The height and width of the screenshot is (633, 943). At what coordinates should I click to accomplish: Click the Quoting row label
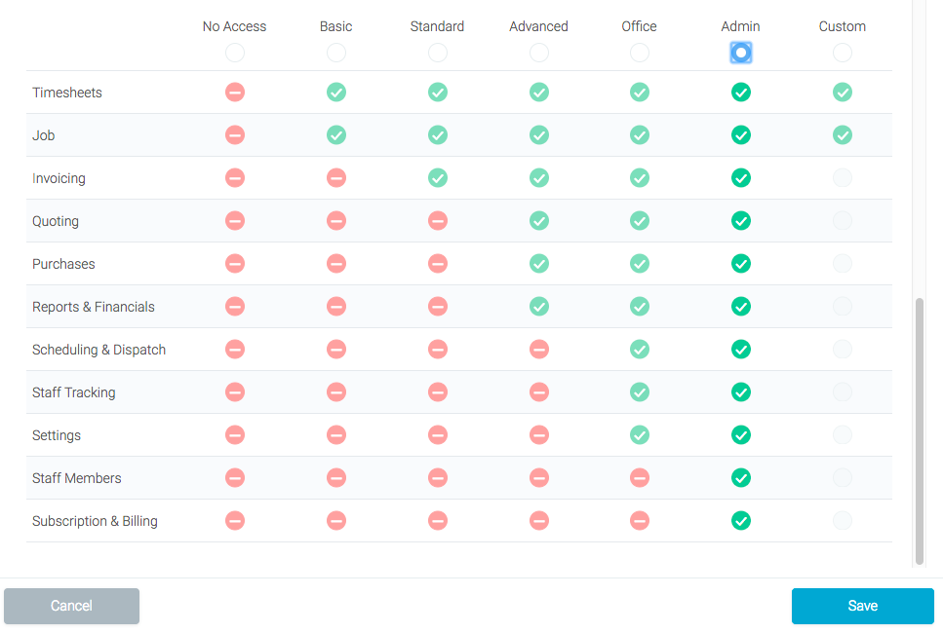(x=56, y=221)
